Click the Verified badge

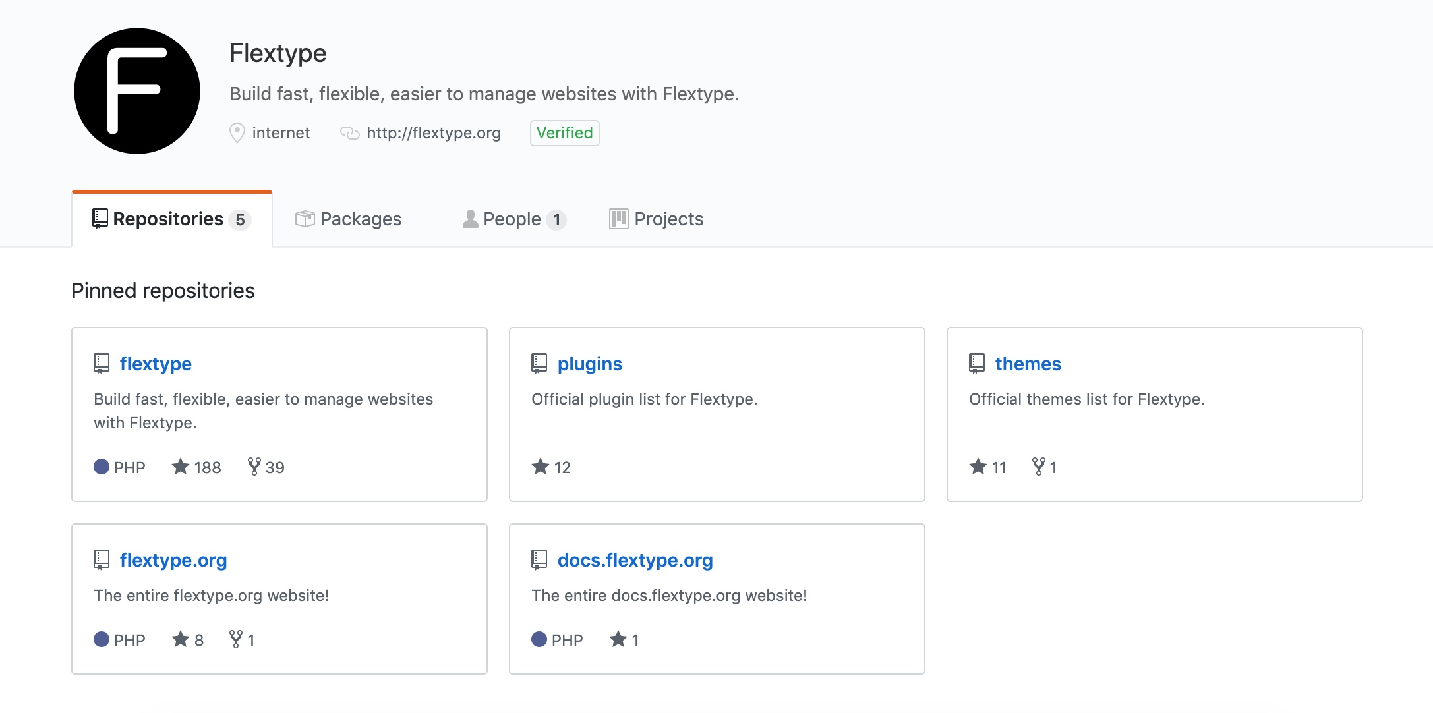[x=565, y=133]
